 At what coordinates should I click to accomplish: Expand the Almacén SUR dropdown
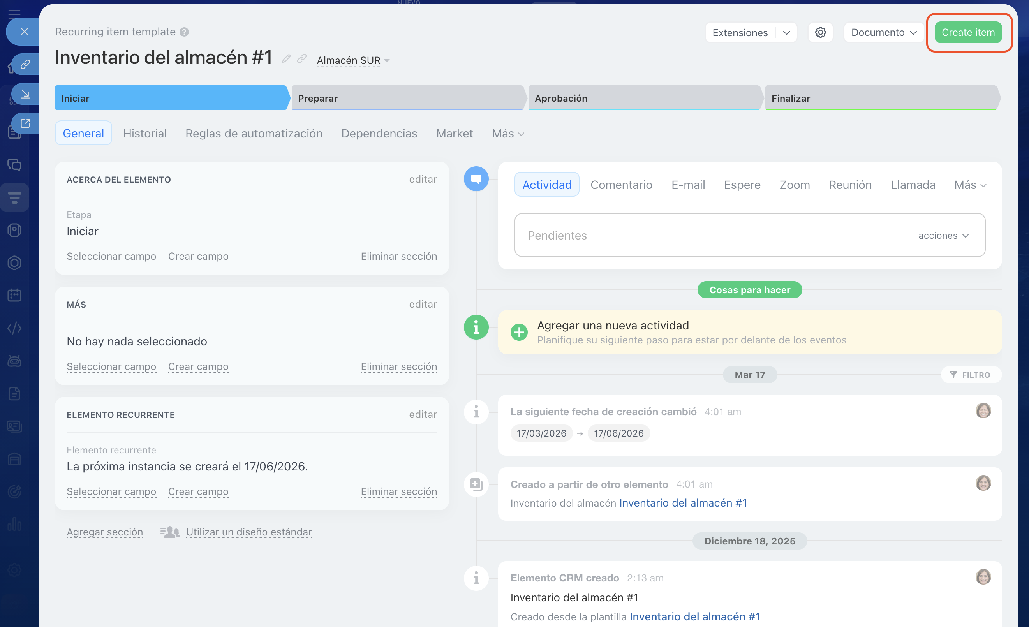(353, 60)
